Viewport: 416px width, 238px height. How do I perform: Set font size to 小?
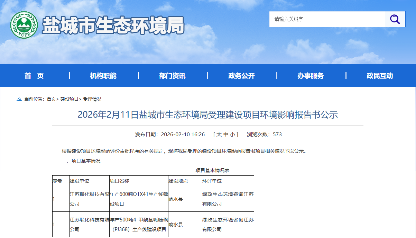coord(232,135)
